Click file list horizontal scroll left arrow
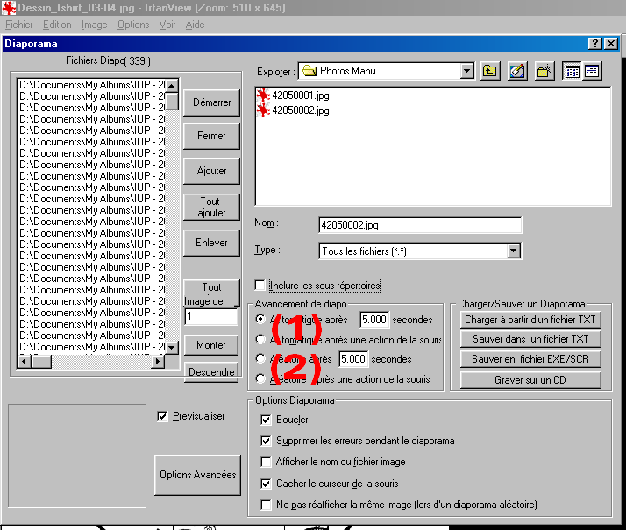 pyautogui.click(x=24, y=361)
